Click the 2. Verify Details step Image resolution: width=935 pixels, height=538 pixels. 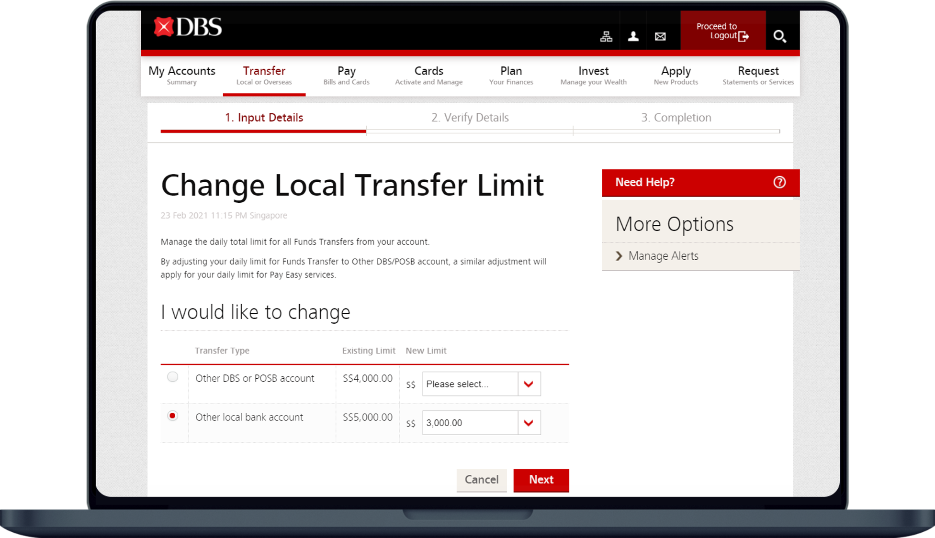point(470,117)
